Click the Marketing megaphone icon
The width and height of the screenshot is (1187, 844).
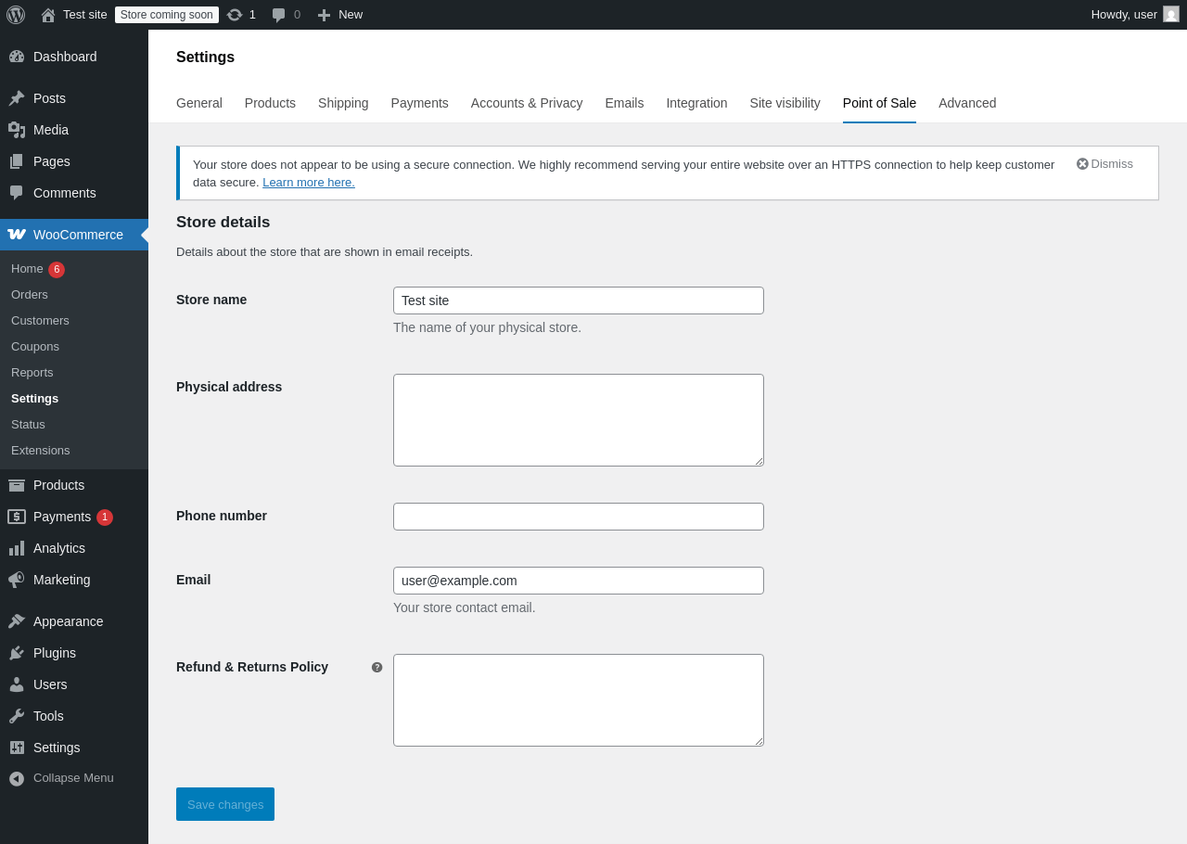click(x=17, y=580)
